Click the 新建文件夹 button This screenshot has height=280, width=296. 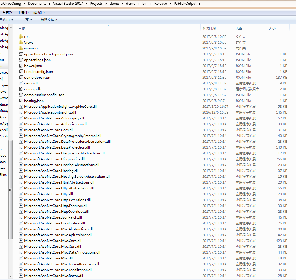49,20
